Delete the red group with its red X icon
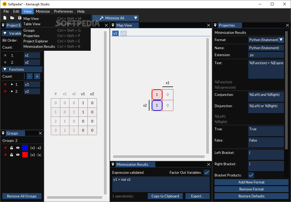 coord(6,155)
